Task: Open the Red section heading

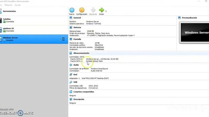Action: [75, 74]
